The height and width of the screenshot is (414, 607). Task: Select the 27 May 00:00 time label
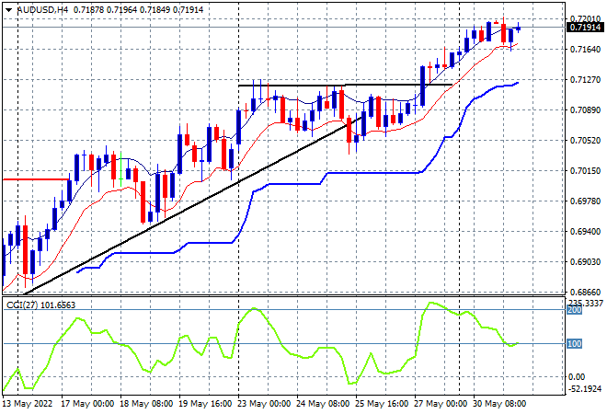pyautogui.click(x=441, y=404)
